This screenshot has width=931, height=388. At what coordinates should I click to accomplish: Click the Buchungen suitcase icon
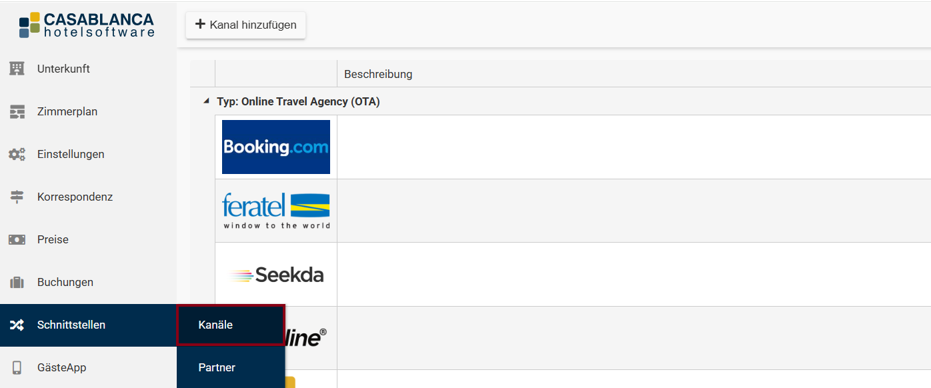click(17, 282)
